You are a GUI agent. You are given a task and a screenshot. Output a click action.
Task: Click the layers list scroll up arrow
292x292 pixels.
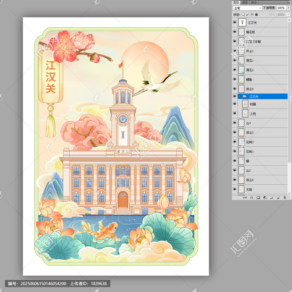(x=289, y=20)
